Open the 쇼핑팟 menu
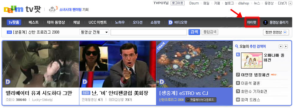This screenshot has width=294, height=108. (x=155, y=23)
